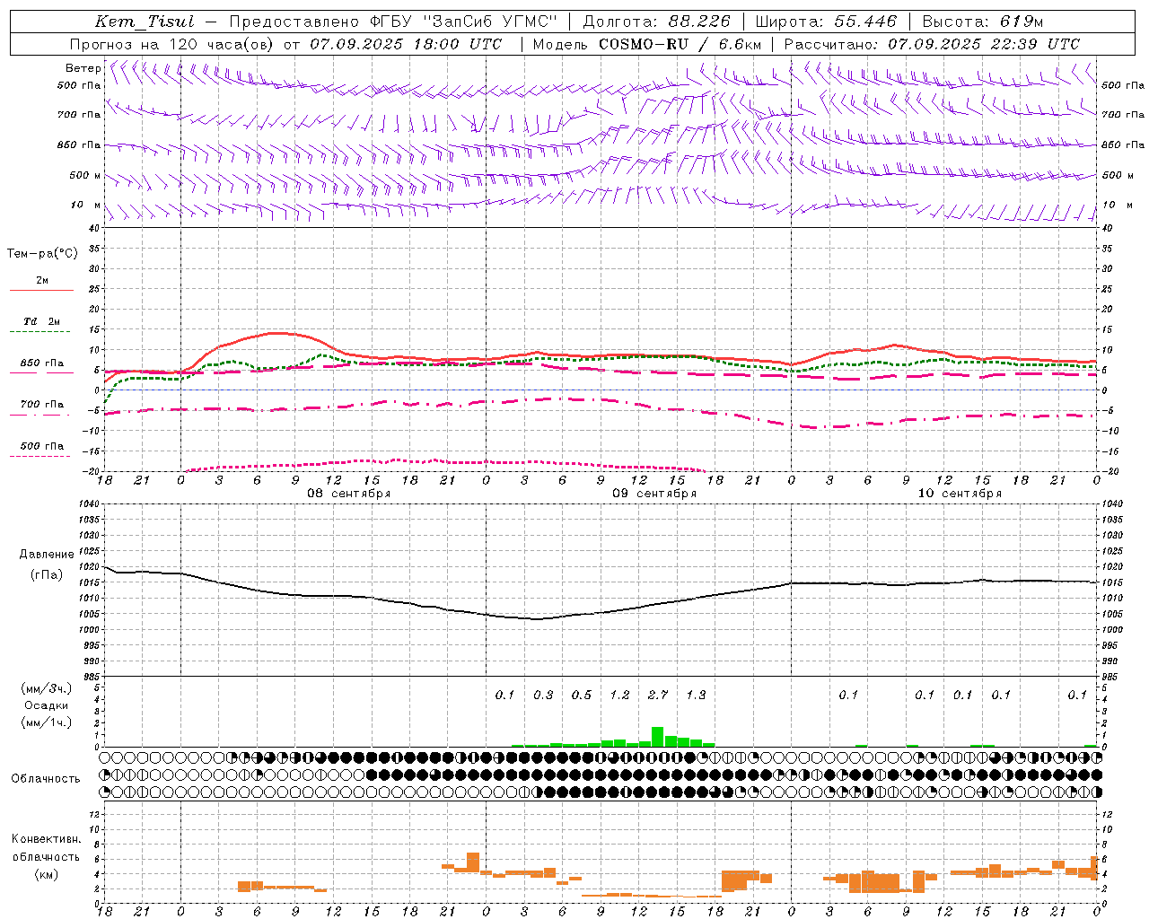Click the 1.3 precipitation amount value

coord(696,695)
